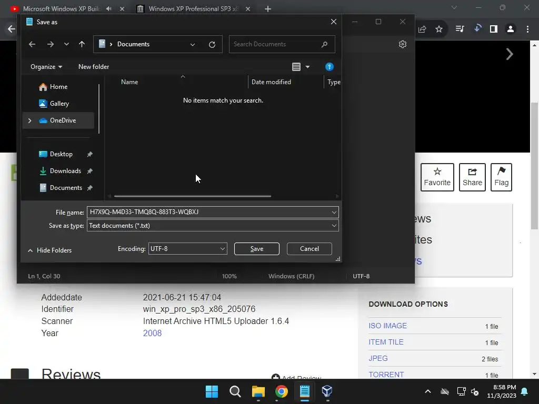Viewport: 539px width, 404px height.
Task: Click Windows (CRLF) in Notepad status bar
Action: 291,276
